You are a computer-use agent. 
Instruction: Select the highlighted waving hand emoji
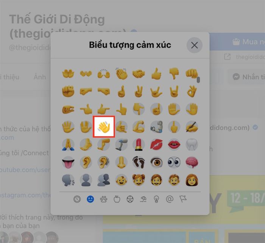(x=104, y=127)
